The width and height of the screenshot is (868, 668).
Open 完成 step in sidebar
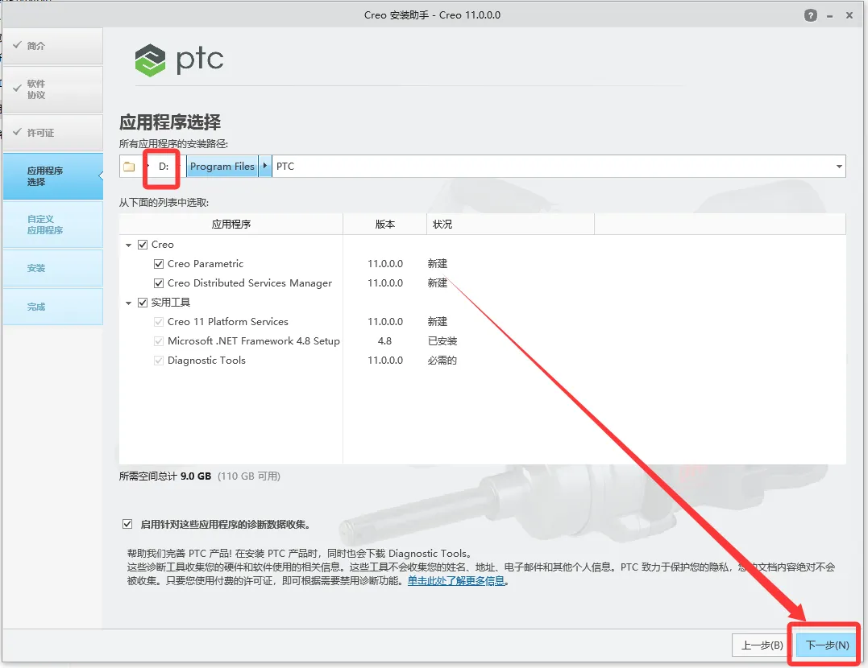[x=53, y=307]
